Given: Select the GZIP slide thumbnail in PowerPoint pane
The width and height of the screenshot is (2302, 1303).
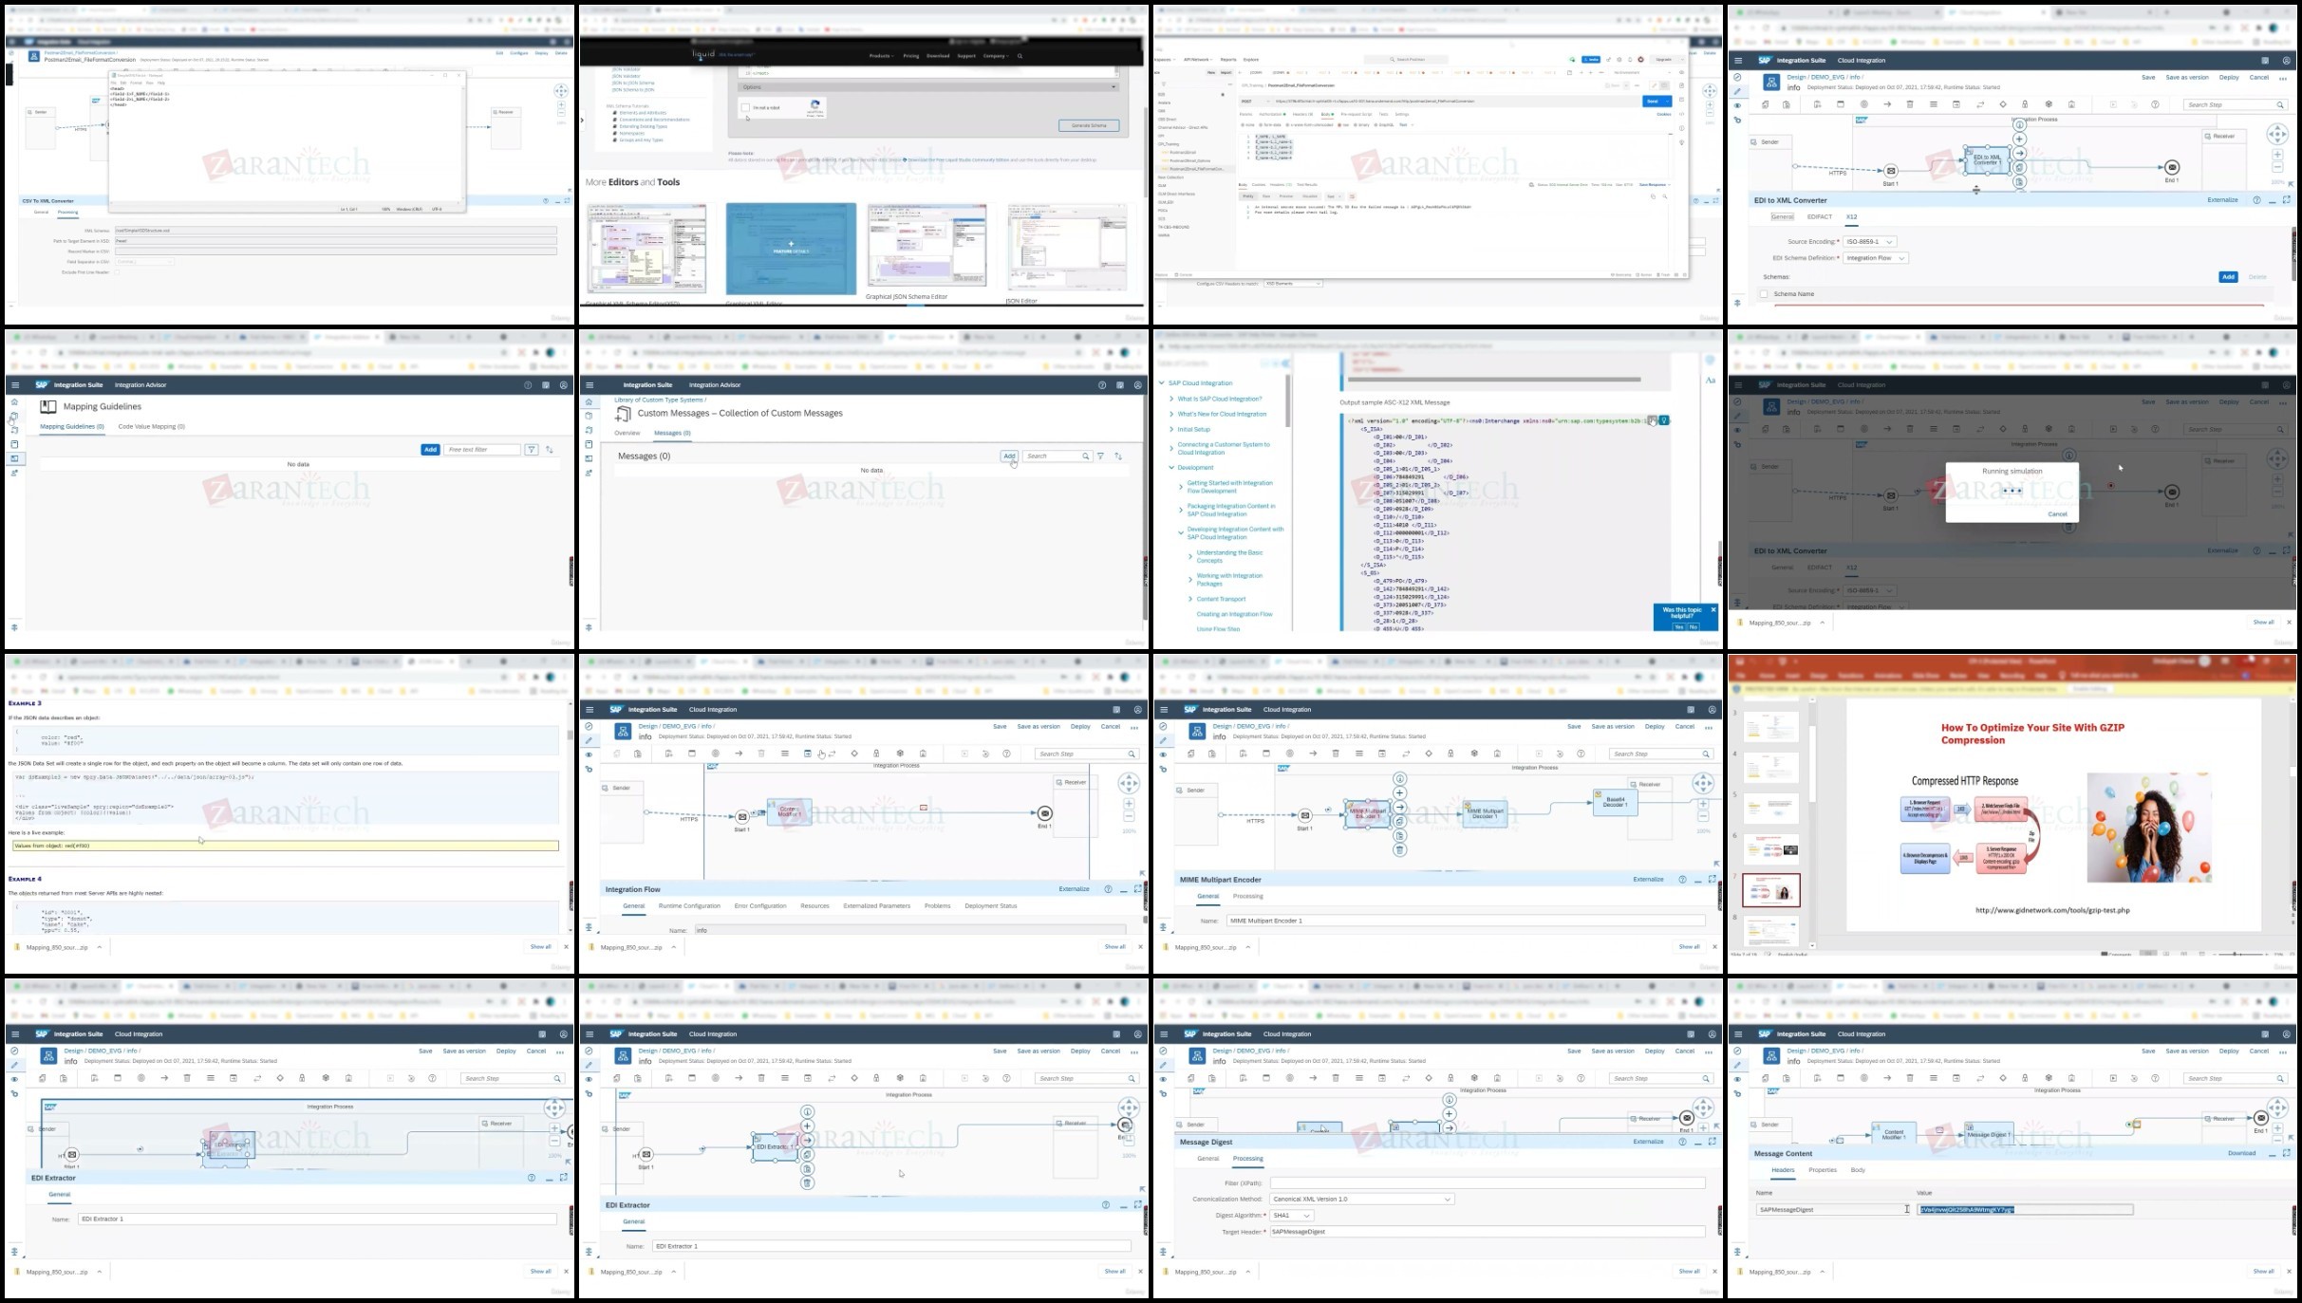Looking at the screenshot, I should pos(1771,890).
